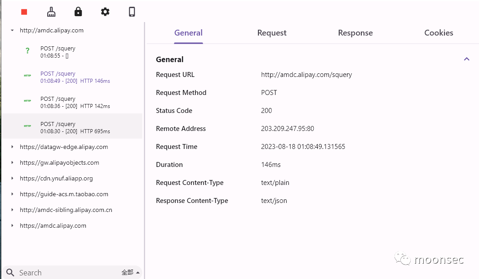The image size is (479, 279).
Task: Select the 146ms POST /squery request
Action: pos(75,77)
